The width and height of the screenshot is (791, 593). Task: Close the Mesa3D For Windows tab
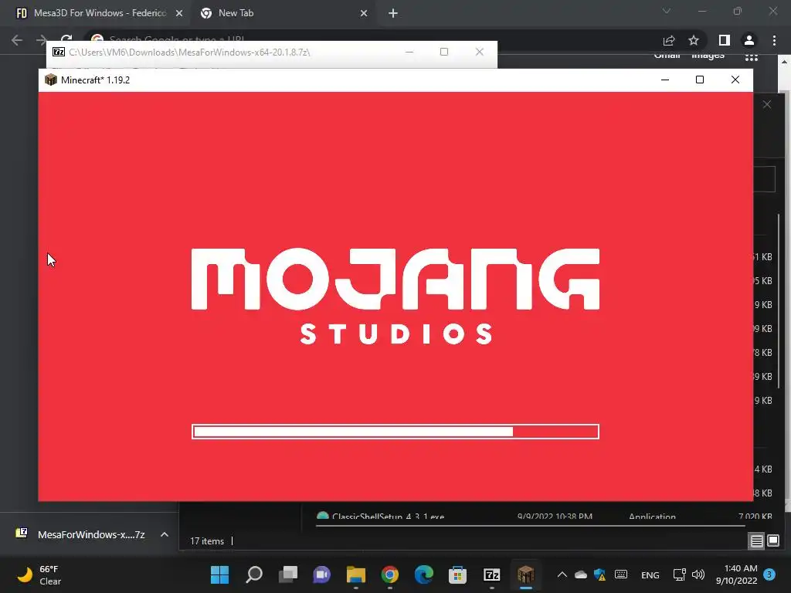pyautogui.click(x=179, y=14)
